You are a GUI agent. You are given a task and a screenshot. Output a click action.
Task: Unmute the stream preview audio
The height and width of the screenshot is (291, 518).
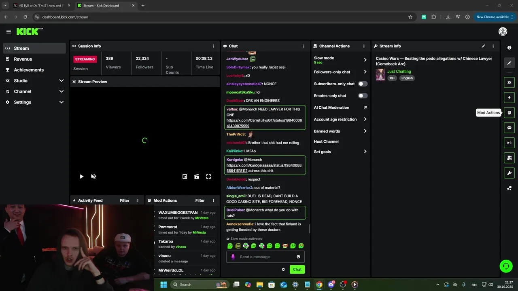pyautogui.click(x=93, y=176)
